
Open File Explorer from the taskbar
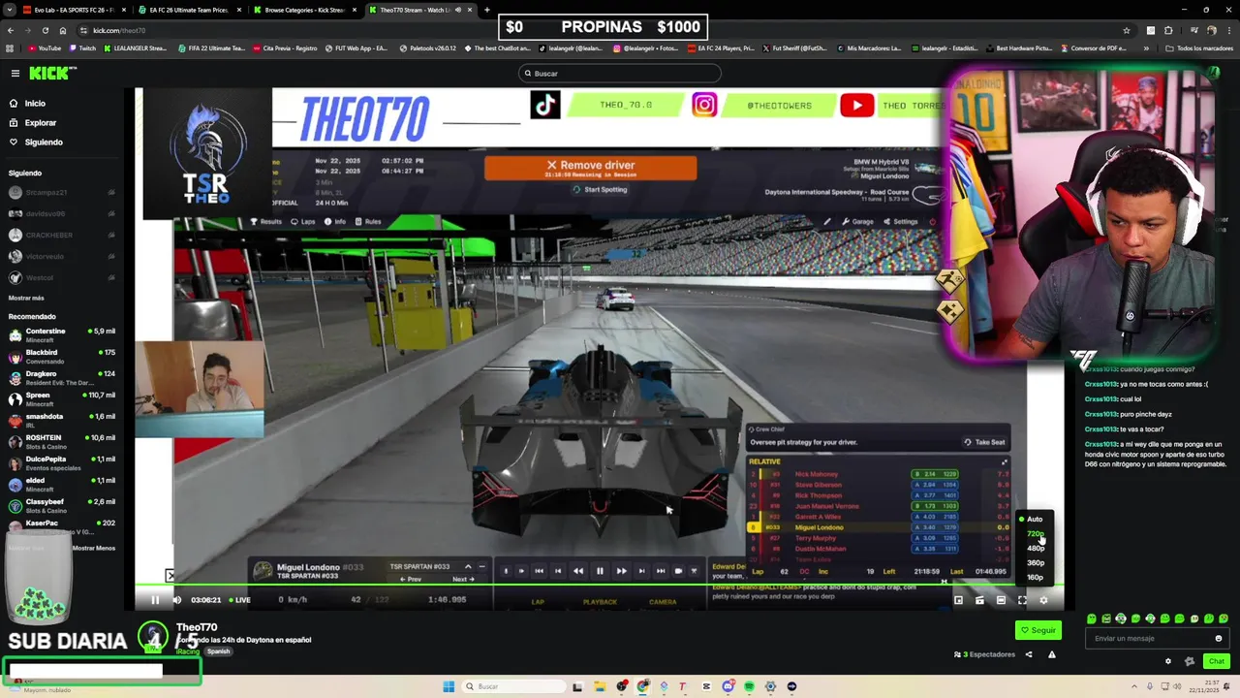click(x=600, y=686)
